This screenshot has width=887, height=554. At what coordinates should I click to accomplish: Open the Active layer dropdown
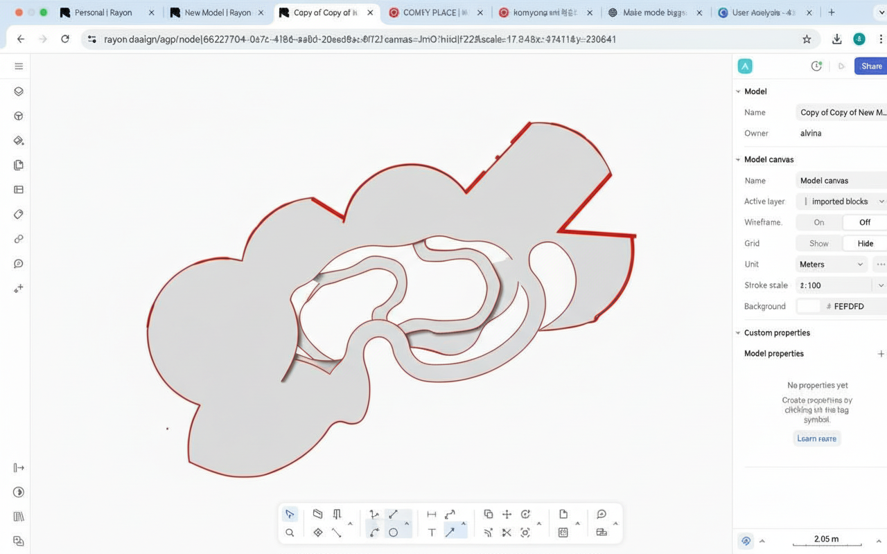point(841,202)
